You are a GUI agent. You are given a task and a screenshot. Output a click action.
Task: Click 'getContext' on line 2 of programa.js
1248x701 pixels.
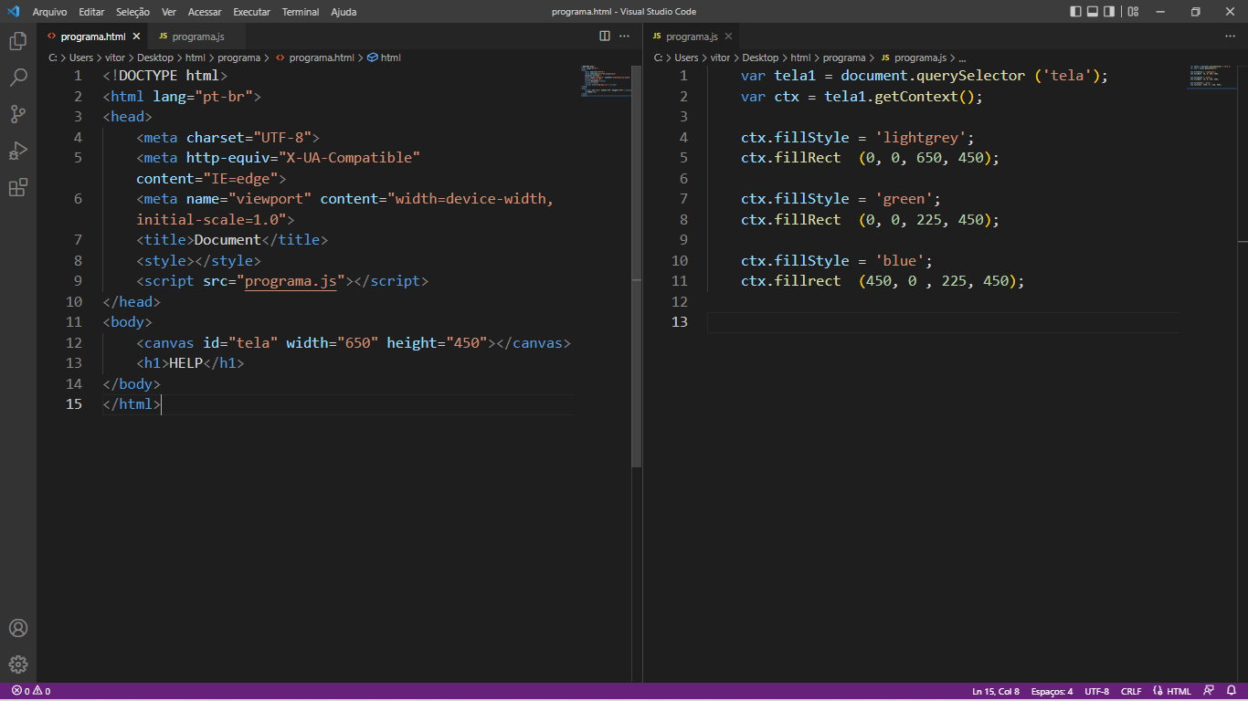click(916, 97)
